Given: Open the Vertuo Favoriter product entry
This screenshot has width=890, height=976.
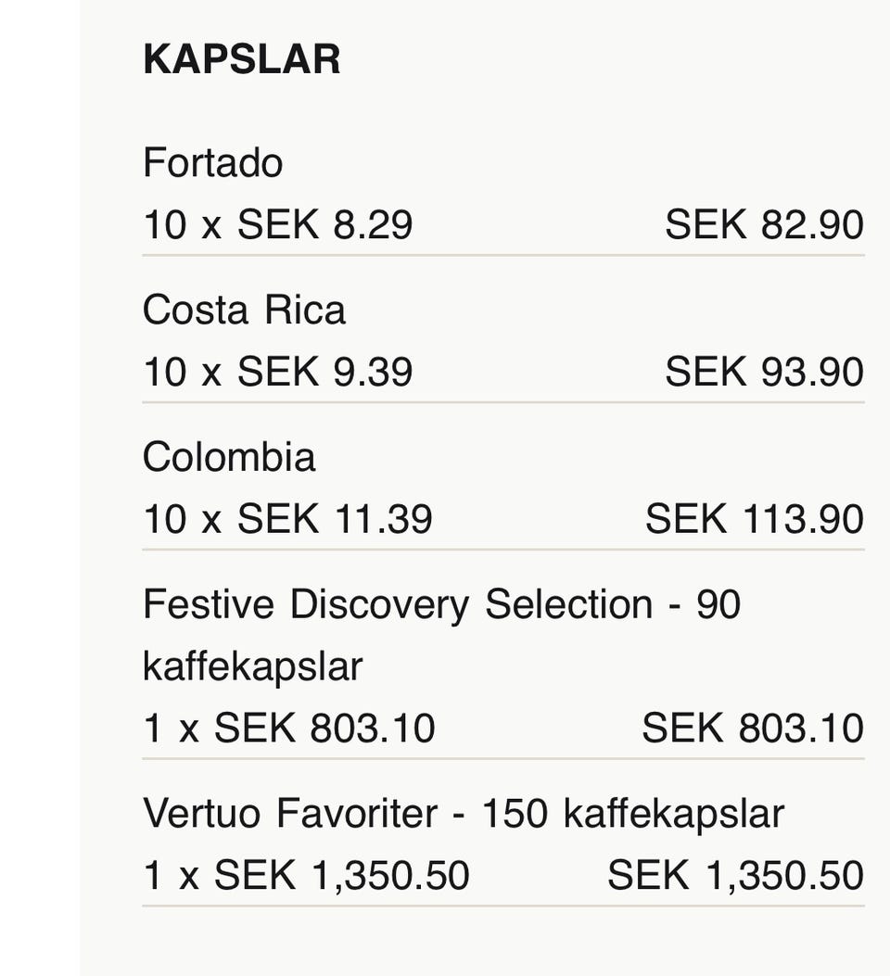Looking at the screenshot, I should click(x=463, y=814).
